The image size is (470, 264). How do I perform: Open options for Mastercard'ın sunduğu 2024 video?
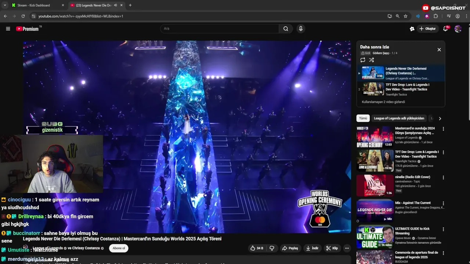(x=443, y=129)
